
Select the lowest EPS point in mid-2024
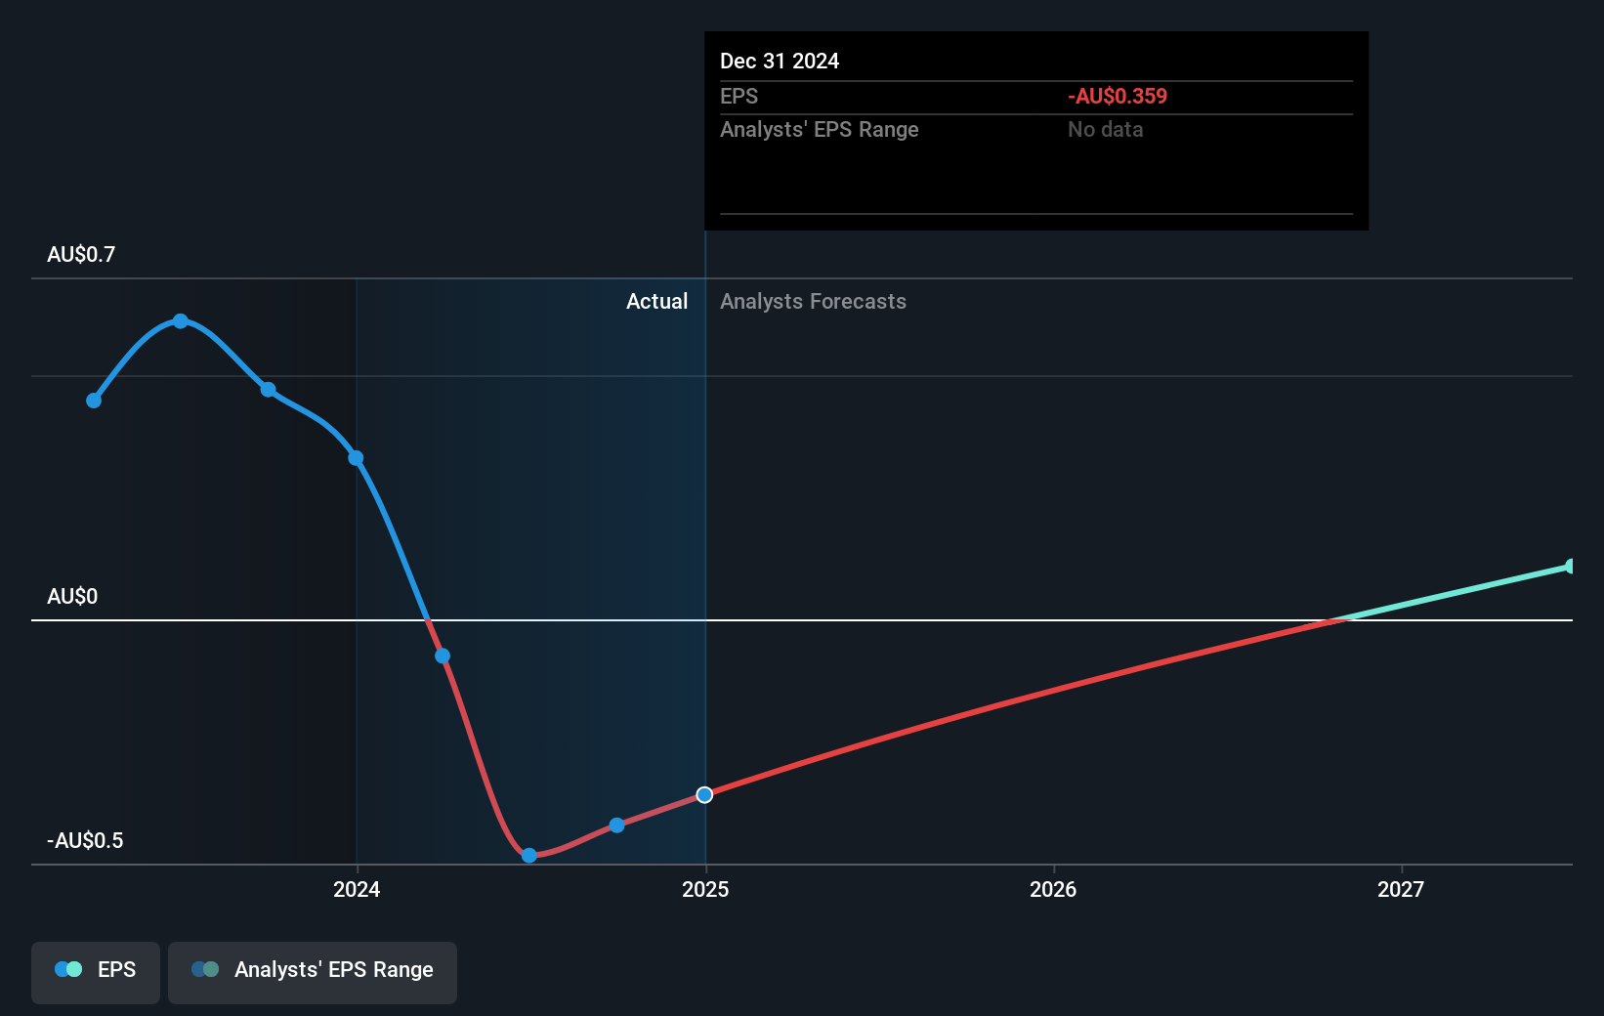[529, 856]
